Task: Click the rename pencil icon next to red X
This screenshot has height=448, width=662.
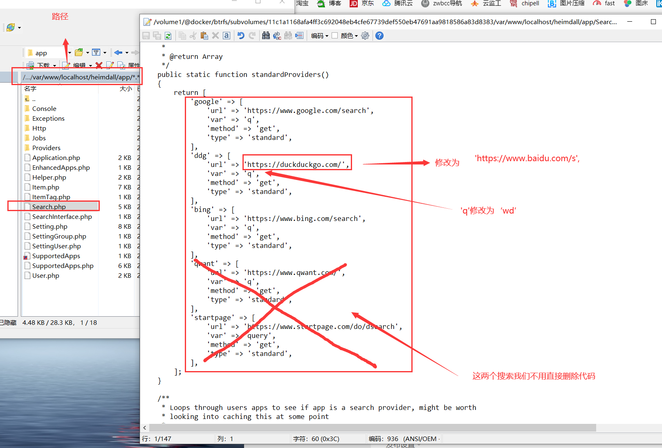Action: pos(110,65)
